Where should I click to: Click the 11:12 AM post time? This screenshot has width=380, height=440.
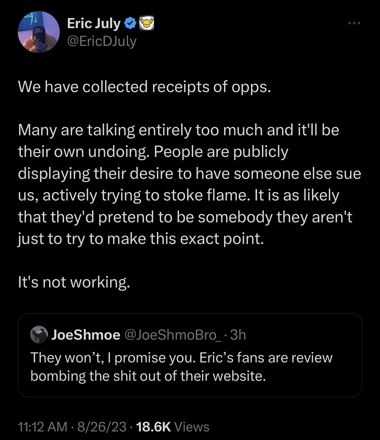point(43,427)
